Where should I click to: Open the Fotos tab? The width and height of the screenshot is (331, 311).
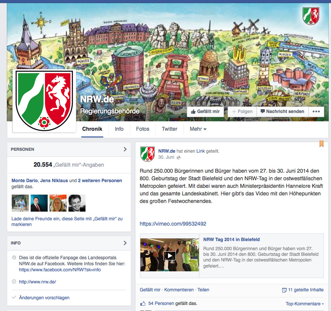(143, 129)
